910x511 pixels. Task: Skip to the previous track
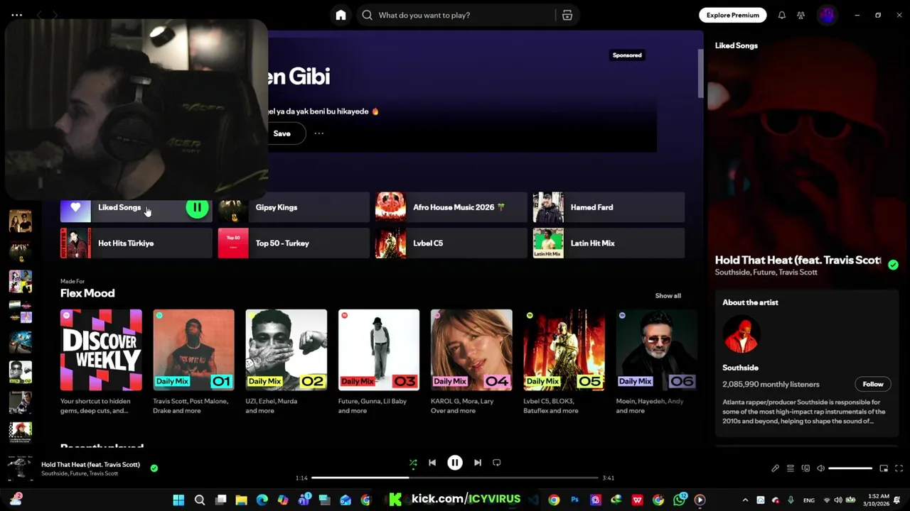432,463
